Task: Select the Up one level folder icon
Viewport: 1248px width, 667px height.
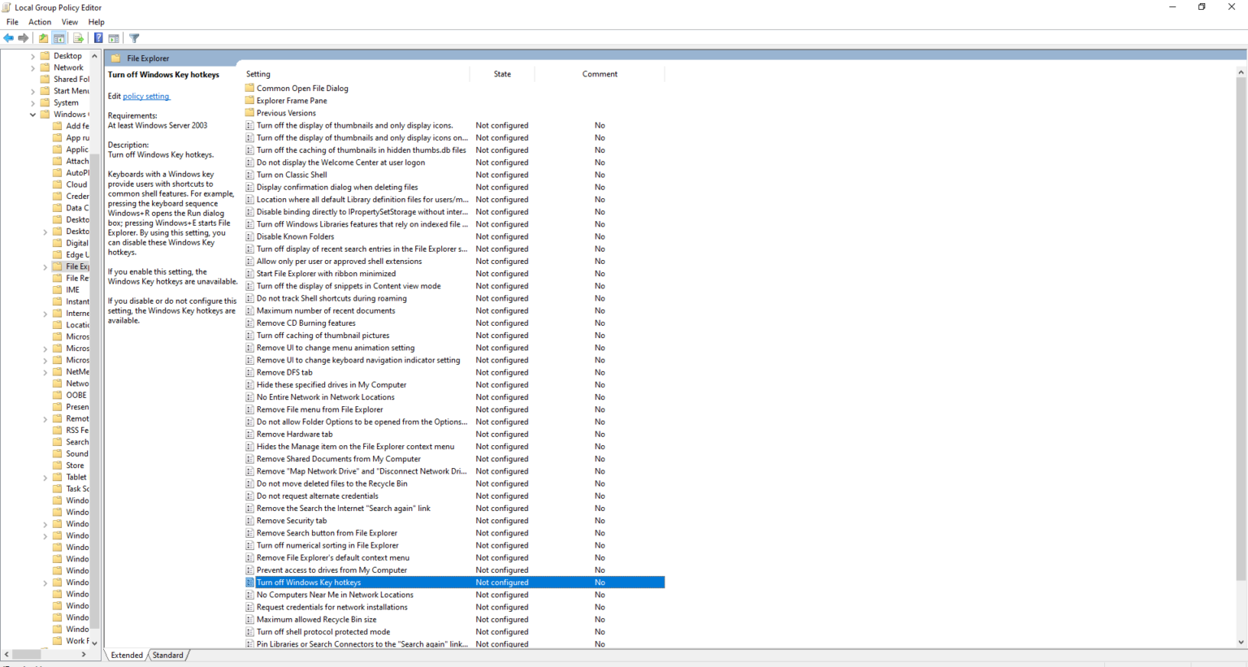Action: [42, 38]
